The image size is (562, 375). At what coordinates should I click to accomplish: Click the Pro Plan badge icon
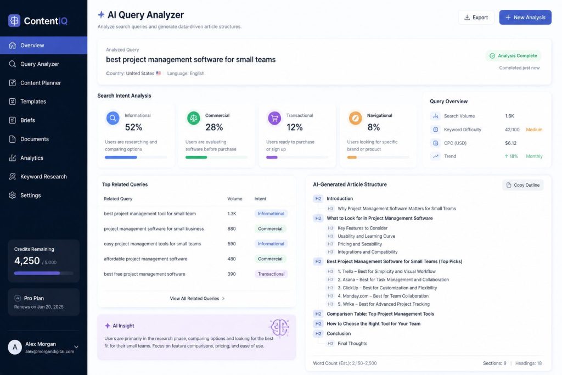(18, 298)
